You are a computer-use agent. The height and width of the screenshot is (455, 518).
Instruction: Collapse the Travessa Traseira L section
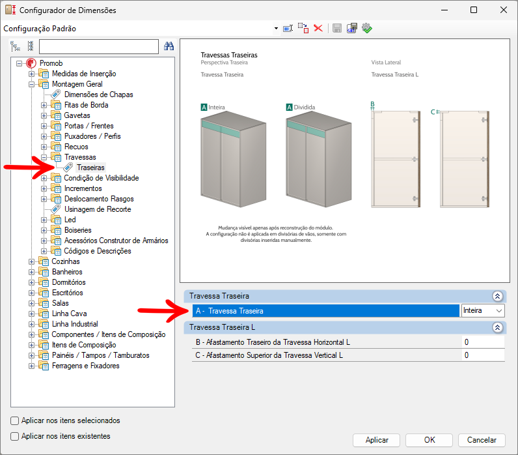click(498, 328)
